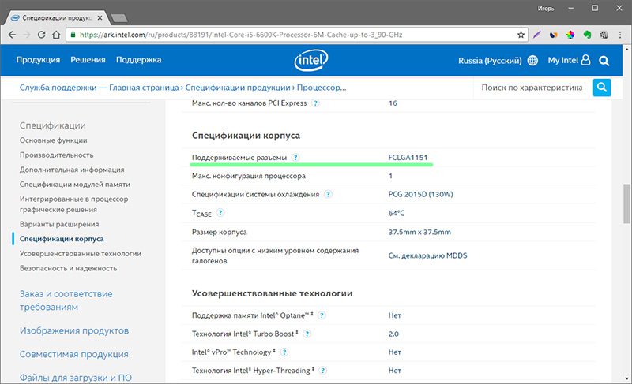Open the Решения menu

click(88, 60)
